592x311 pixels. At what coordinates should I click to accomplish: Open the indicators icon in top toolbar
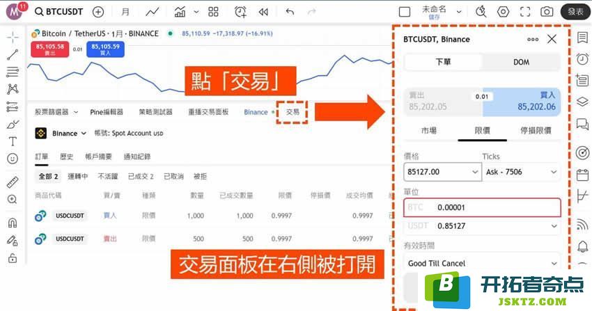click(180, 12)
